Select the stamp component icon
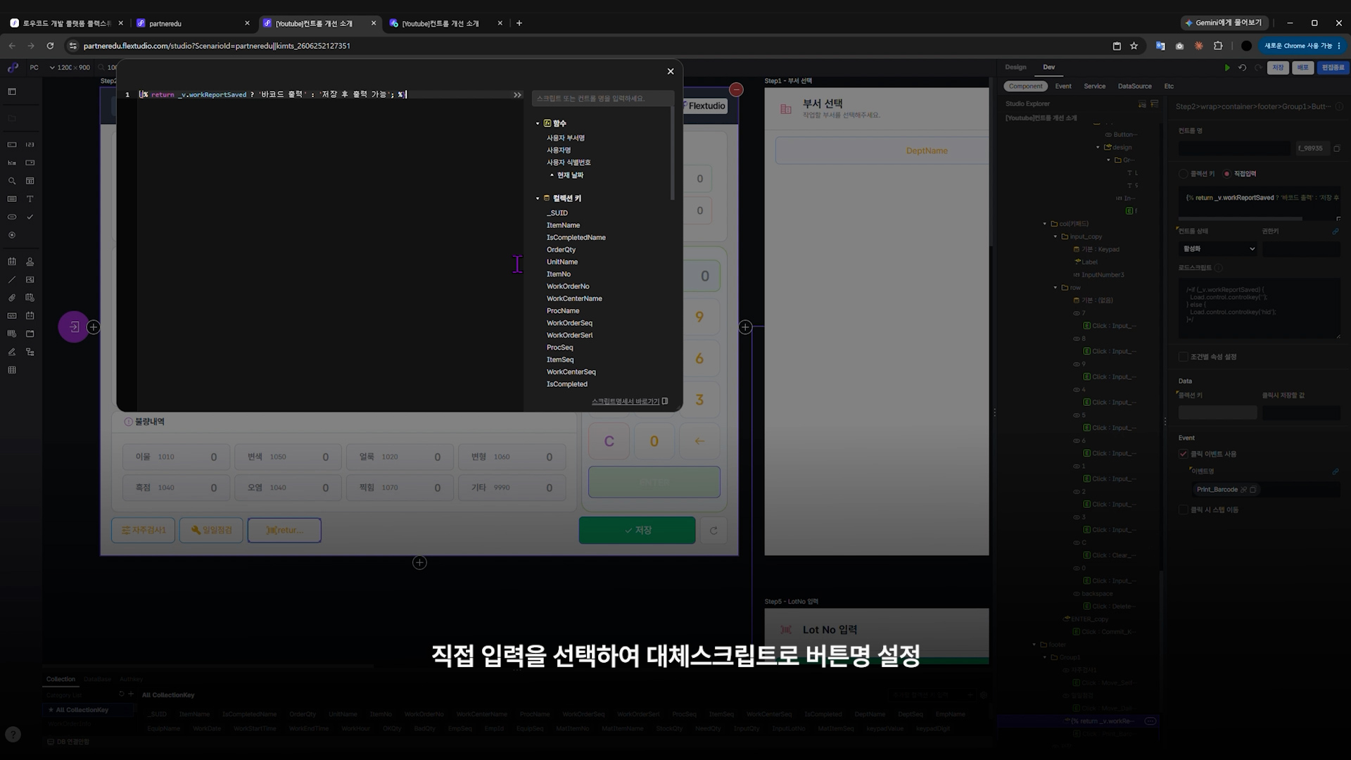 [30, 262]
